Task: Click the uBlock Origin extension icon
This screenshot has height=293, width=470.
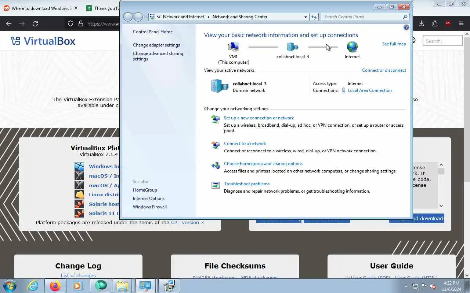Action: (448, 23)
